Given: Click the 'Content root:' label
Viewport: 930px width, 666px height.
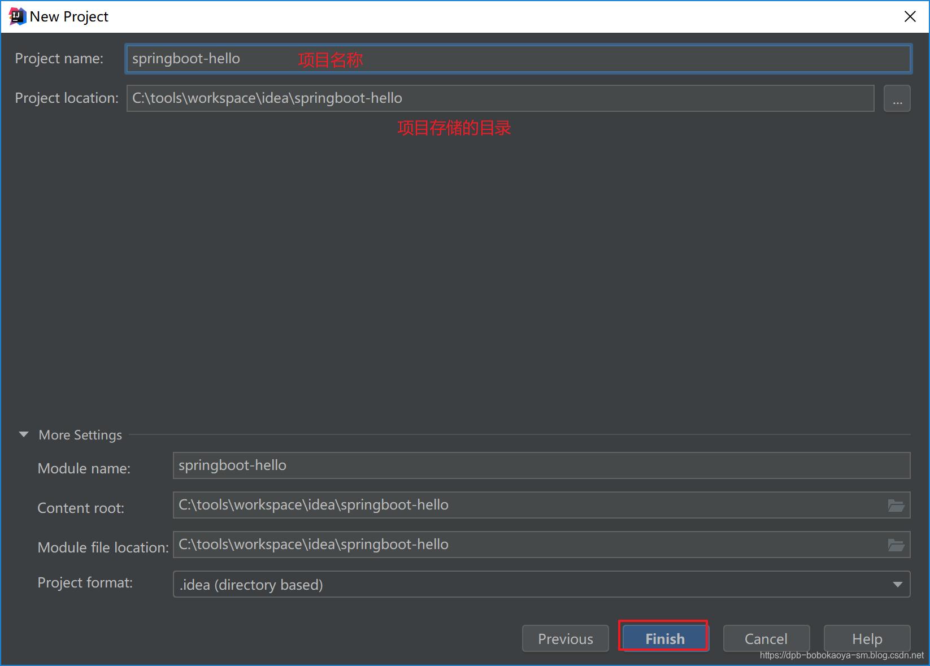Looking at the screenshot, I should pos(81,508).
